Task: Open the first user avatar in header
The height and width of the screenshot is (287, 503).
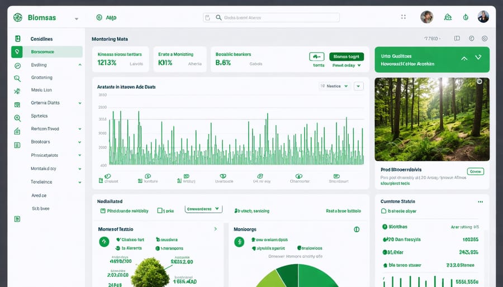Action: (426, 17)
